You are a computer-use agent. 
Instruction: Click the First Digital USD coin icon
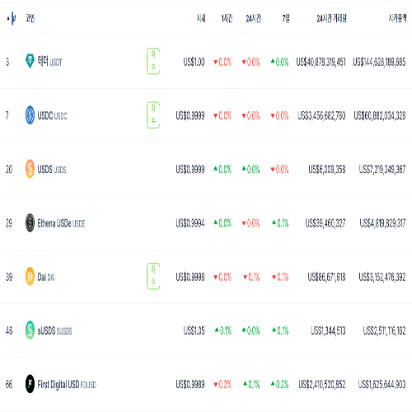click(x=30, y=384)
